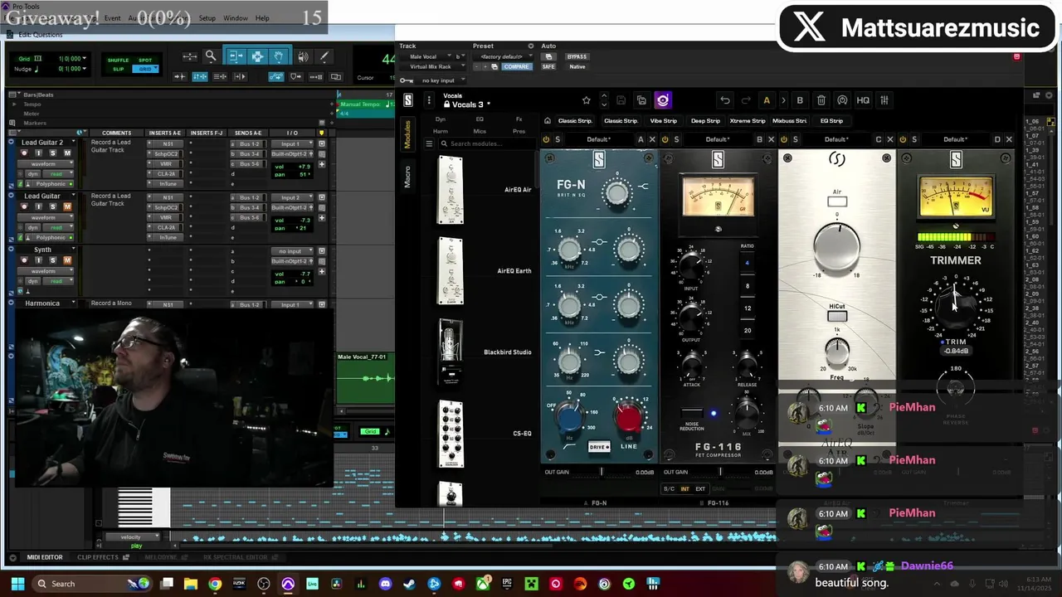Click the headphone monitor icon in plugin header

(842, 100)
